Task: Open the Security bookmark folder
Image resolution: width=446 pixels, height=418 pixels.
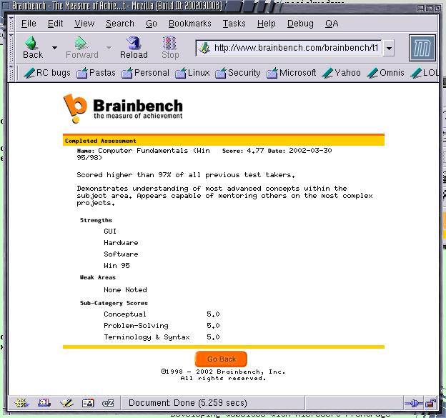Action: 238,73
